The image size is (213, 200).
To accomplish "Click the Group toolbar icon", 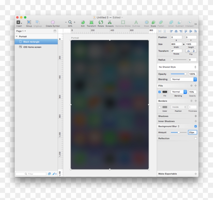I will pos(29,22).
